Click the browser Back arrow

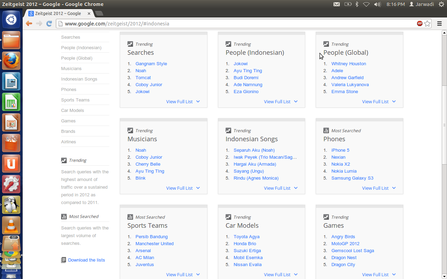29,24
